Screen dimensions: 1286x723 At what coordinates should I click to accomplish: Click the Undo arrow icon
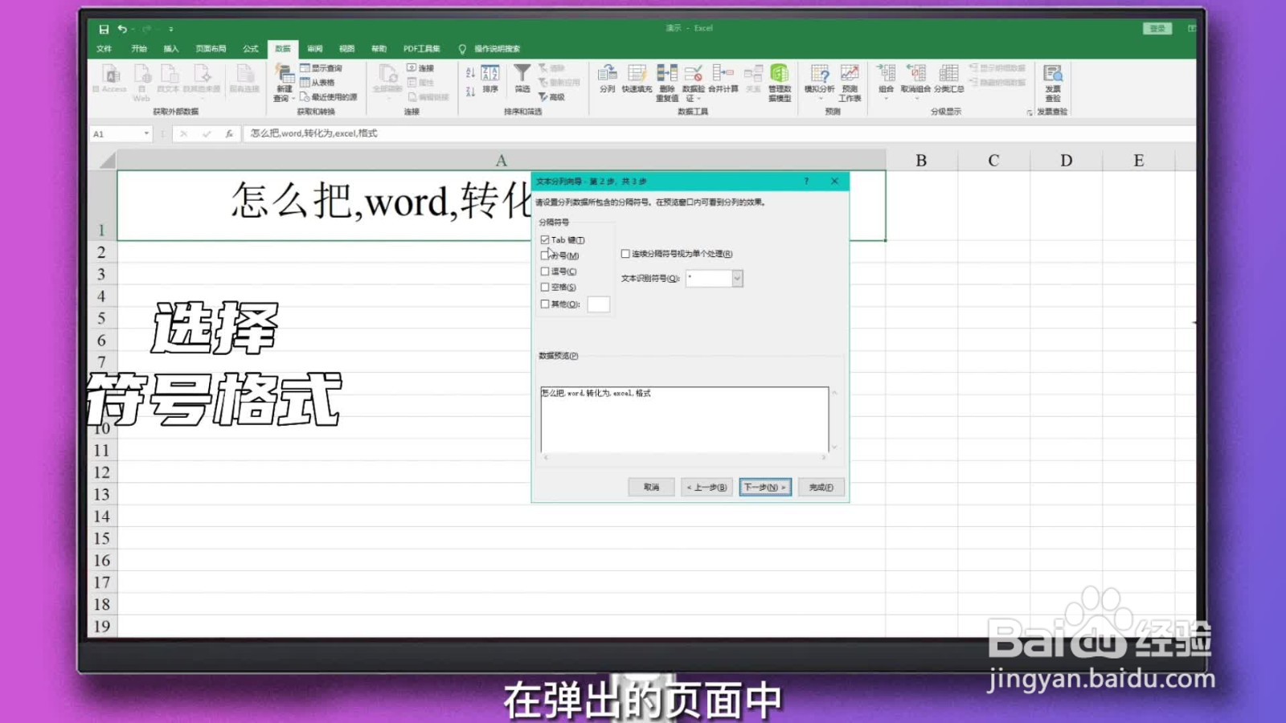[122, 29]
